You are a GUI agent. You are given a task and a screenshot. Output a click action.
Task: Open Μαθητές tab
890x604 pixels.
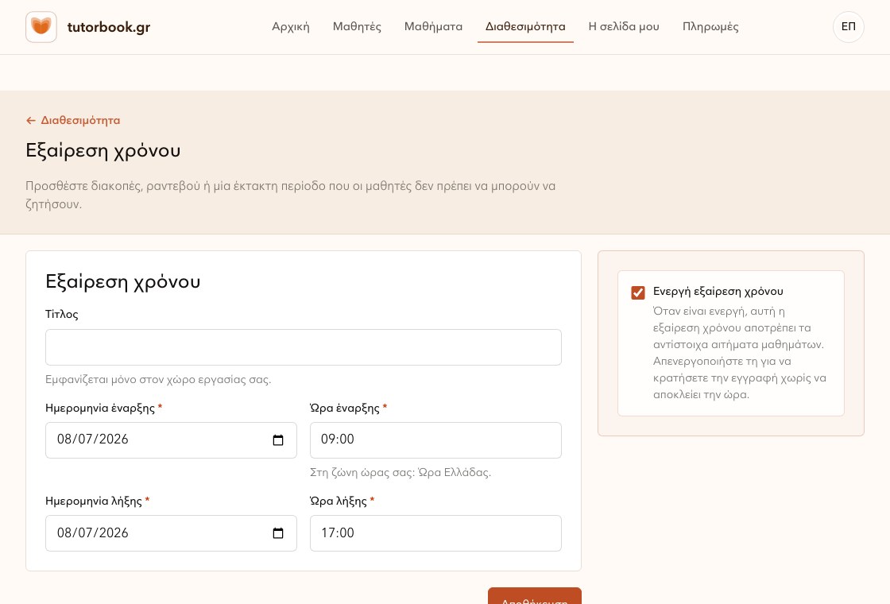[357, 27]
